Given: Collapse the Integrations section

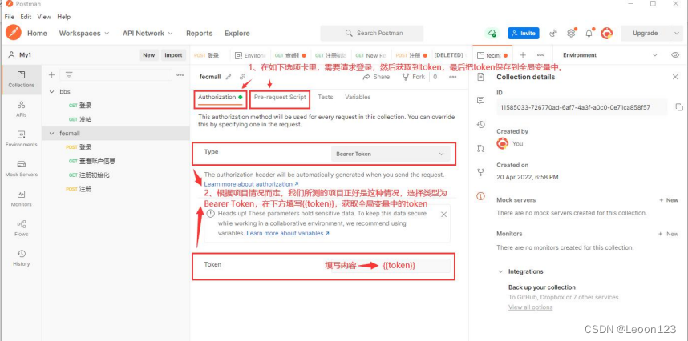Looking at the screenshot, I should 500,271.
